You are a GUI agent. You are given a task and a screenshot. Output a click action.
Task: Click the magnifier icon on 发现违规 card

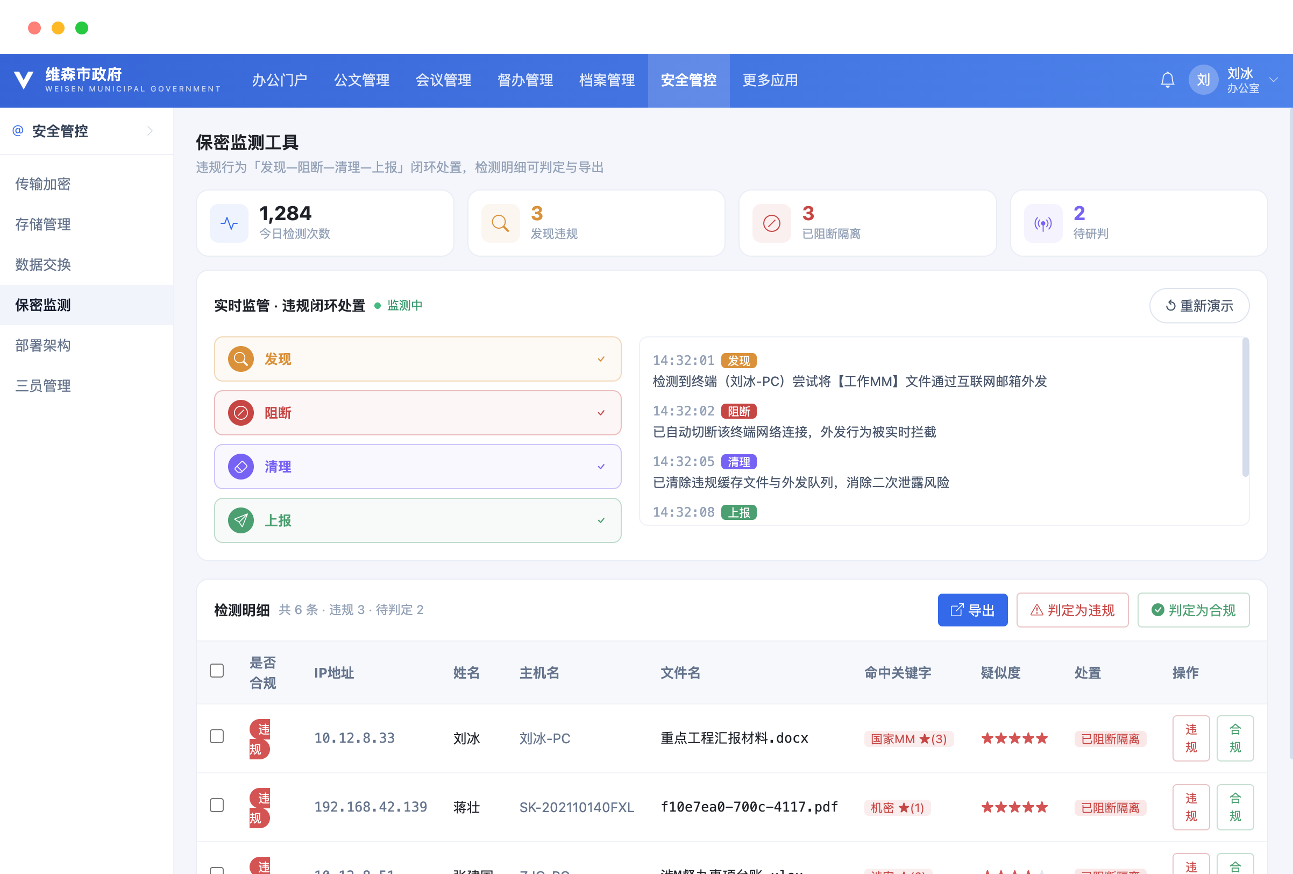point(500,223)
